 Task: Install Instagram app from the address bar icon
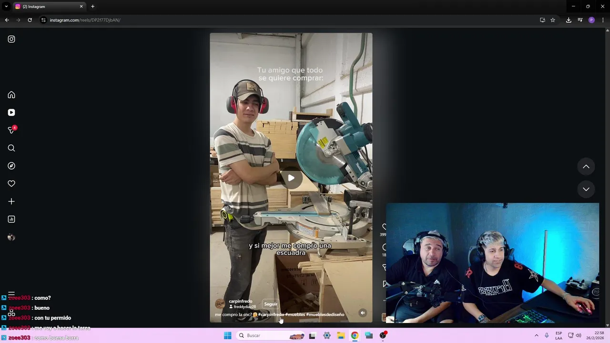point(542,20)
